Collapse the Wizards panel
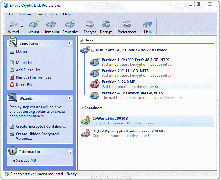 [70, 98]
